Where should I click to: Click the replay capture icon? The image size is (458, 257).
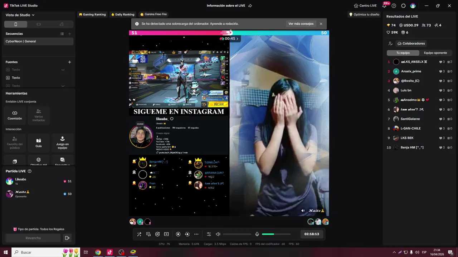pos(187,234)
